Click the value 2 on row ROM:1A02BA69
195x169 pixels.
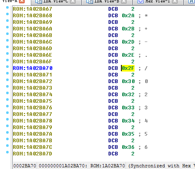pos(133,22)
